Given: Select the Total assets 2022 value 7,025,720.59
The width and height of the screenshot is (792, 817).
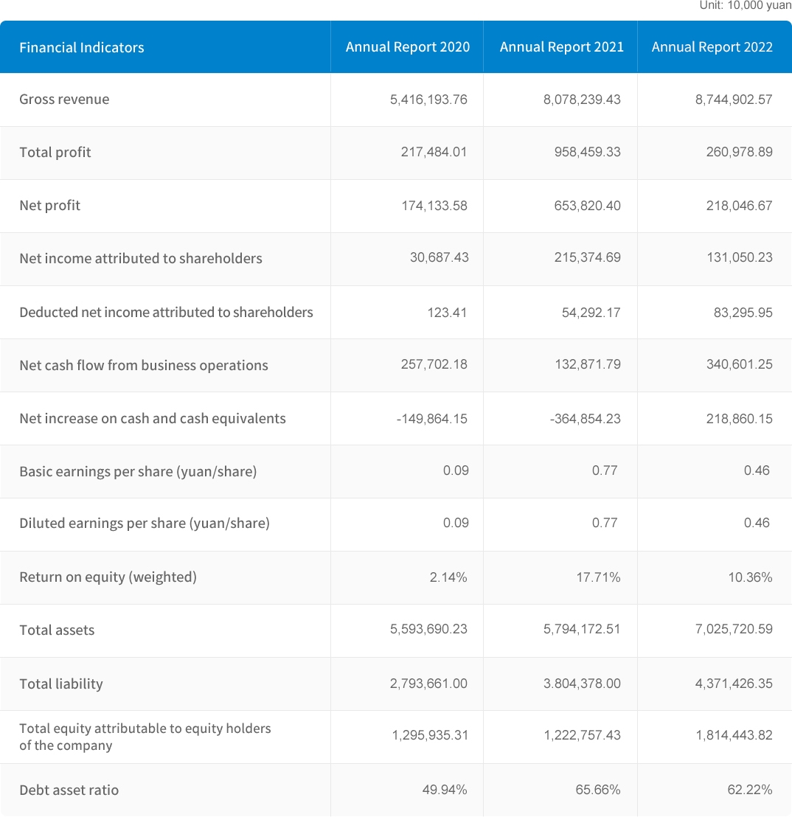Looking at the screenshot, I should click(x=733, y=630).
